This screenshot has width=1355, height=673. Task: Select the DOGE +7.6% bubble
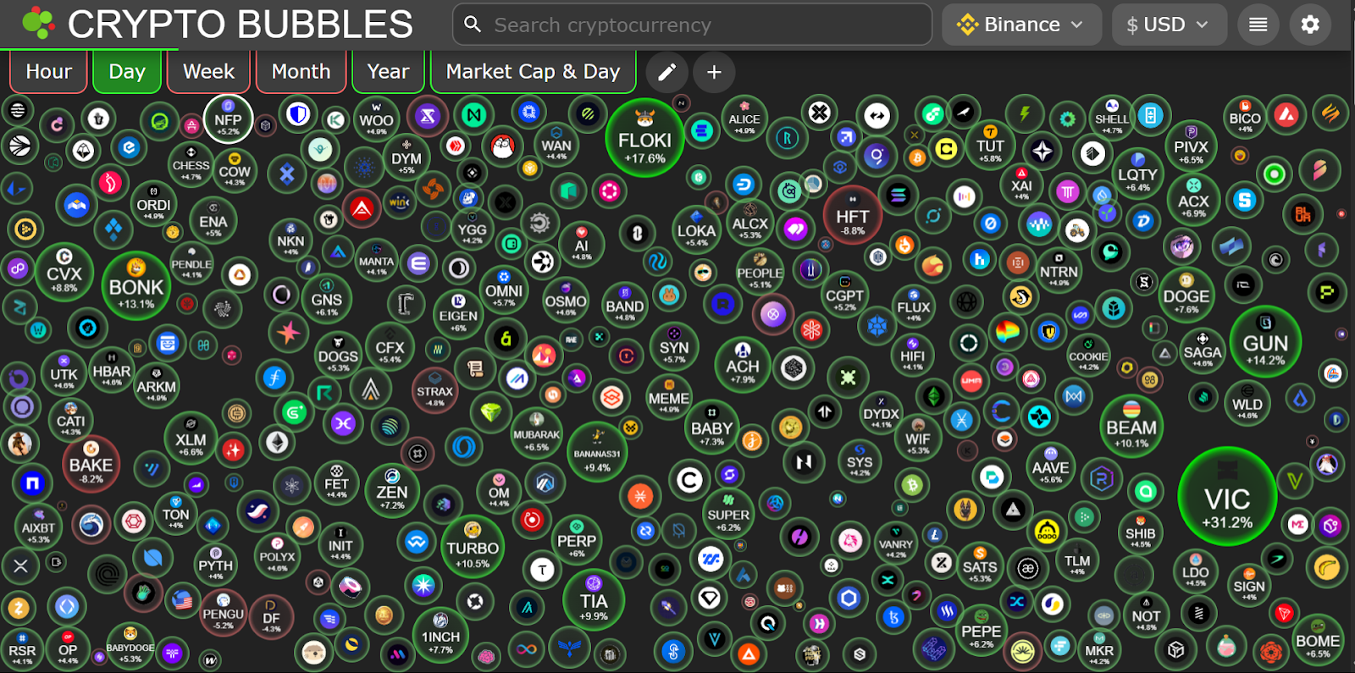(1186, 295)
